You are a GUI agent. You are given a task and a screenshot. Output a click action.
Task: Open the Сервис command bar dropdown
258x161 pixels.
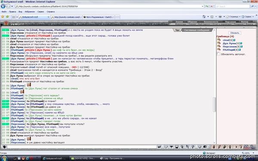tap(248, 17)
